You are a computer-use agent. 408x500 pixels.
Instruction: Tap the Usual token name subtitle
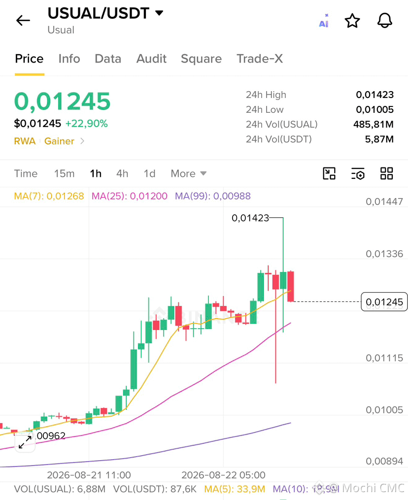coord(61,30)
